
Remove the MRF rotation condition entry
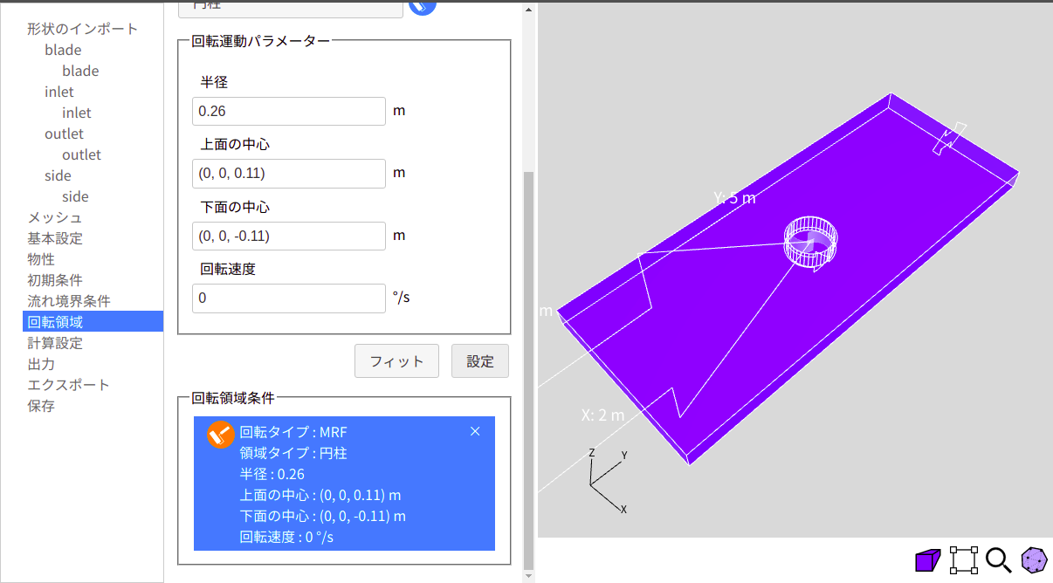click(x=475, y=431)
